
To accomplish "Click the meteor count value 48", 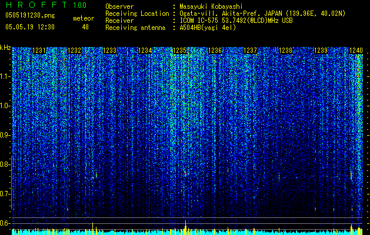I will click(x=85, y=27).
